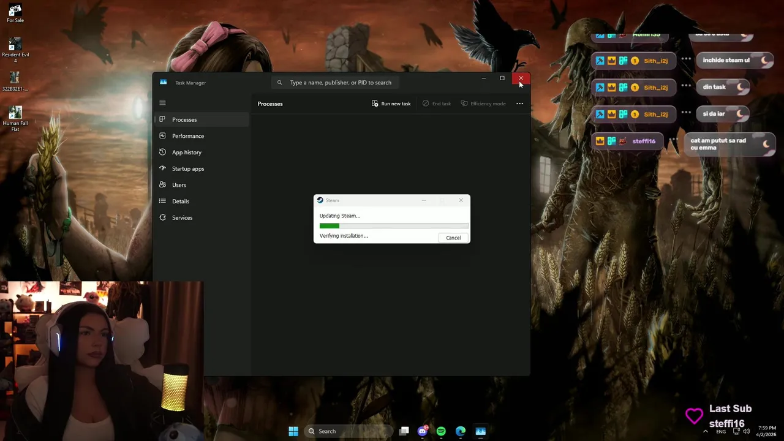Open the Services page in Task Manager
The width and height of the screenshot is (784, 441).
point(202,217)
